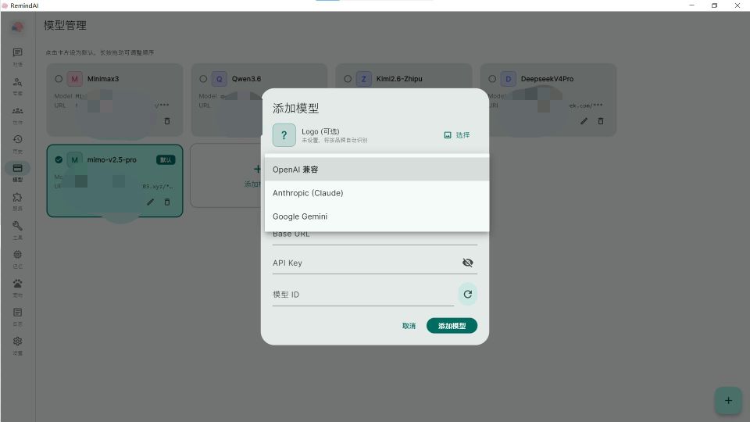
Task: Click the RemindAI logo in the sidebar
Action: (x=18, y=27)
